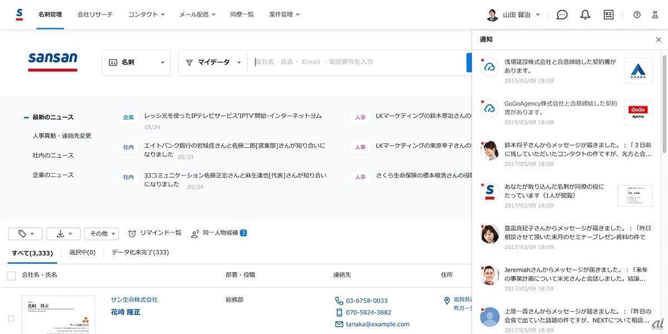Open リマインド一覧
Screen dimensions: 668x334
[155, 233]
